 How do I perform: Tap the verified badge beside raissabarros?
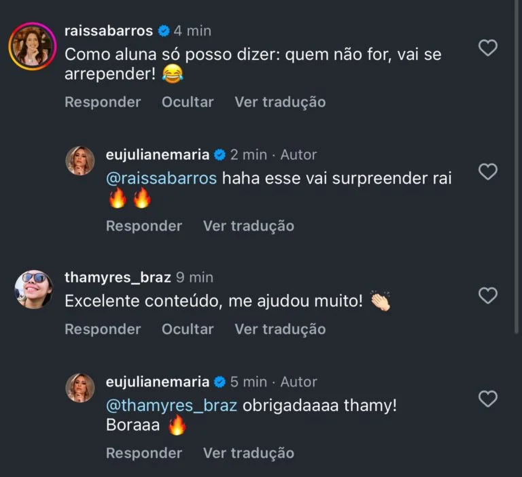(x=164, y=31)
